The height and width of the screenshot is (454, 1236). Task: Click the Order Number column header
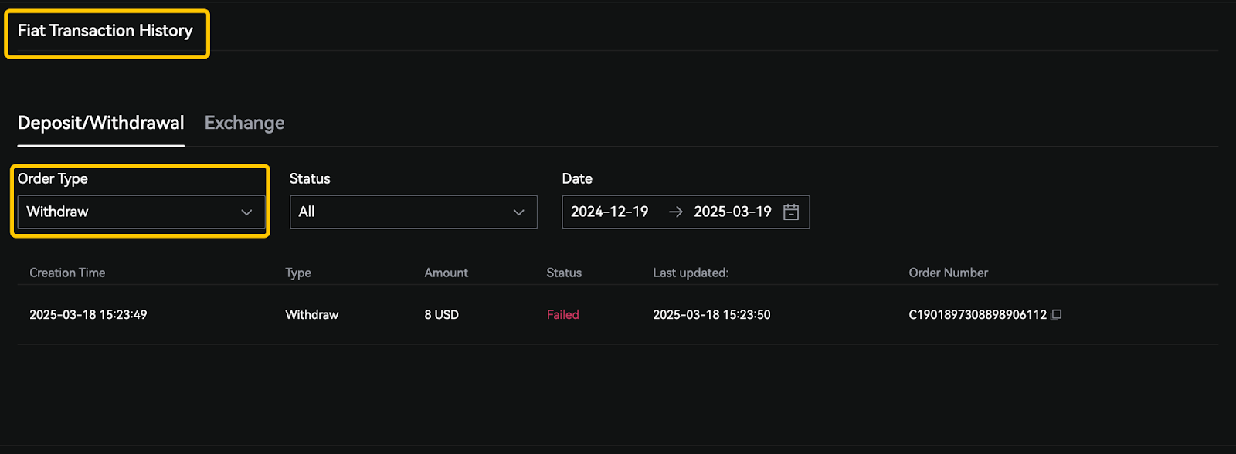click(948, 273)
